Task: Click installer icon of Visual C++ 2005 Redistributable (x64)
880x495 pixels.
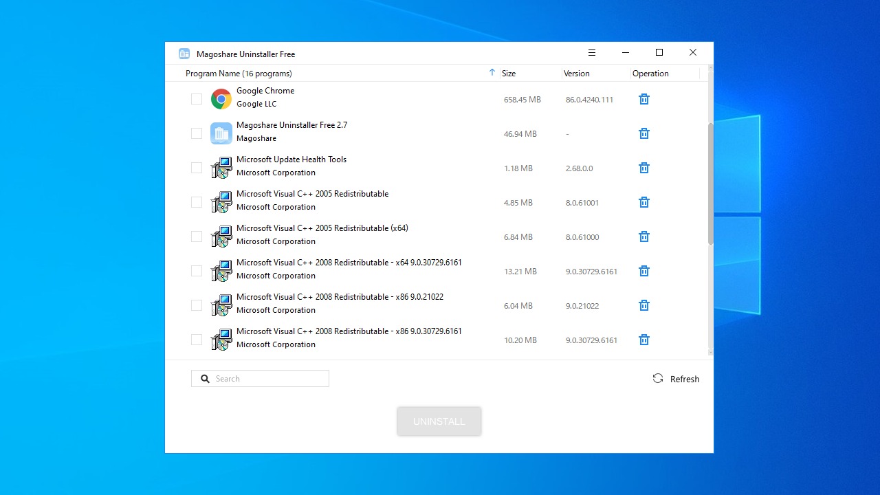Action: (221, 236)
